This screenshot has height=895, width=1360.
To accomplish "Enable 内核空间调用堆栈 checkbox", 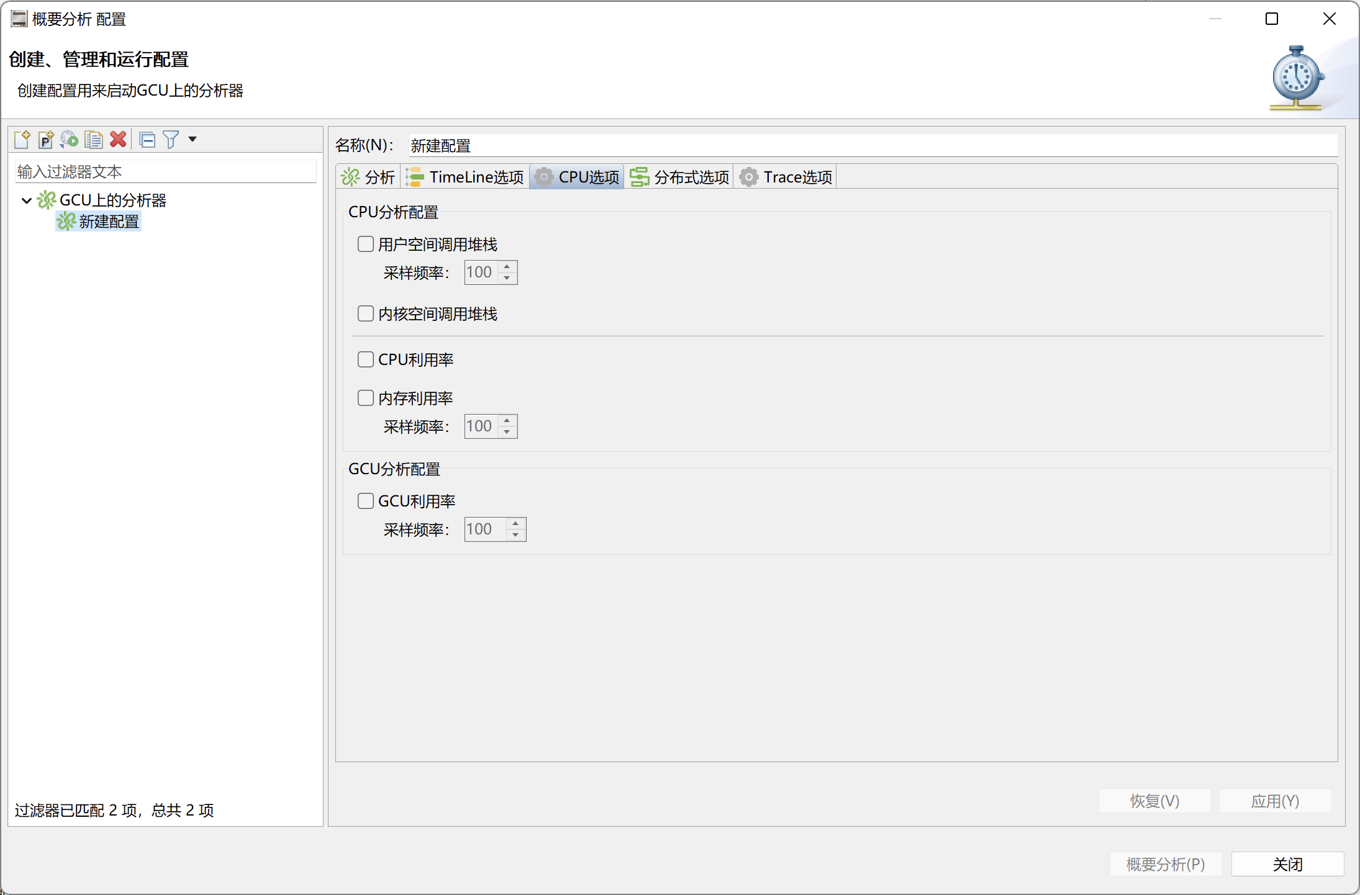I will pos(366,314).
